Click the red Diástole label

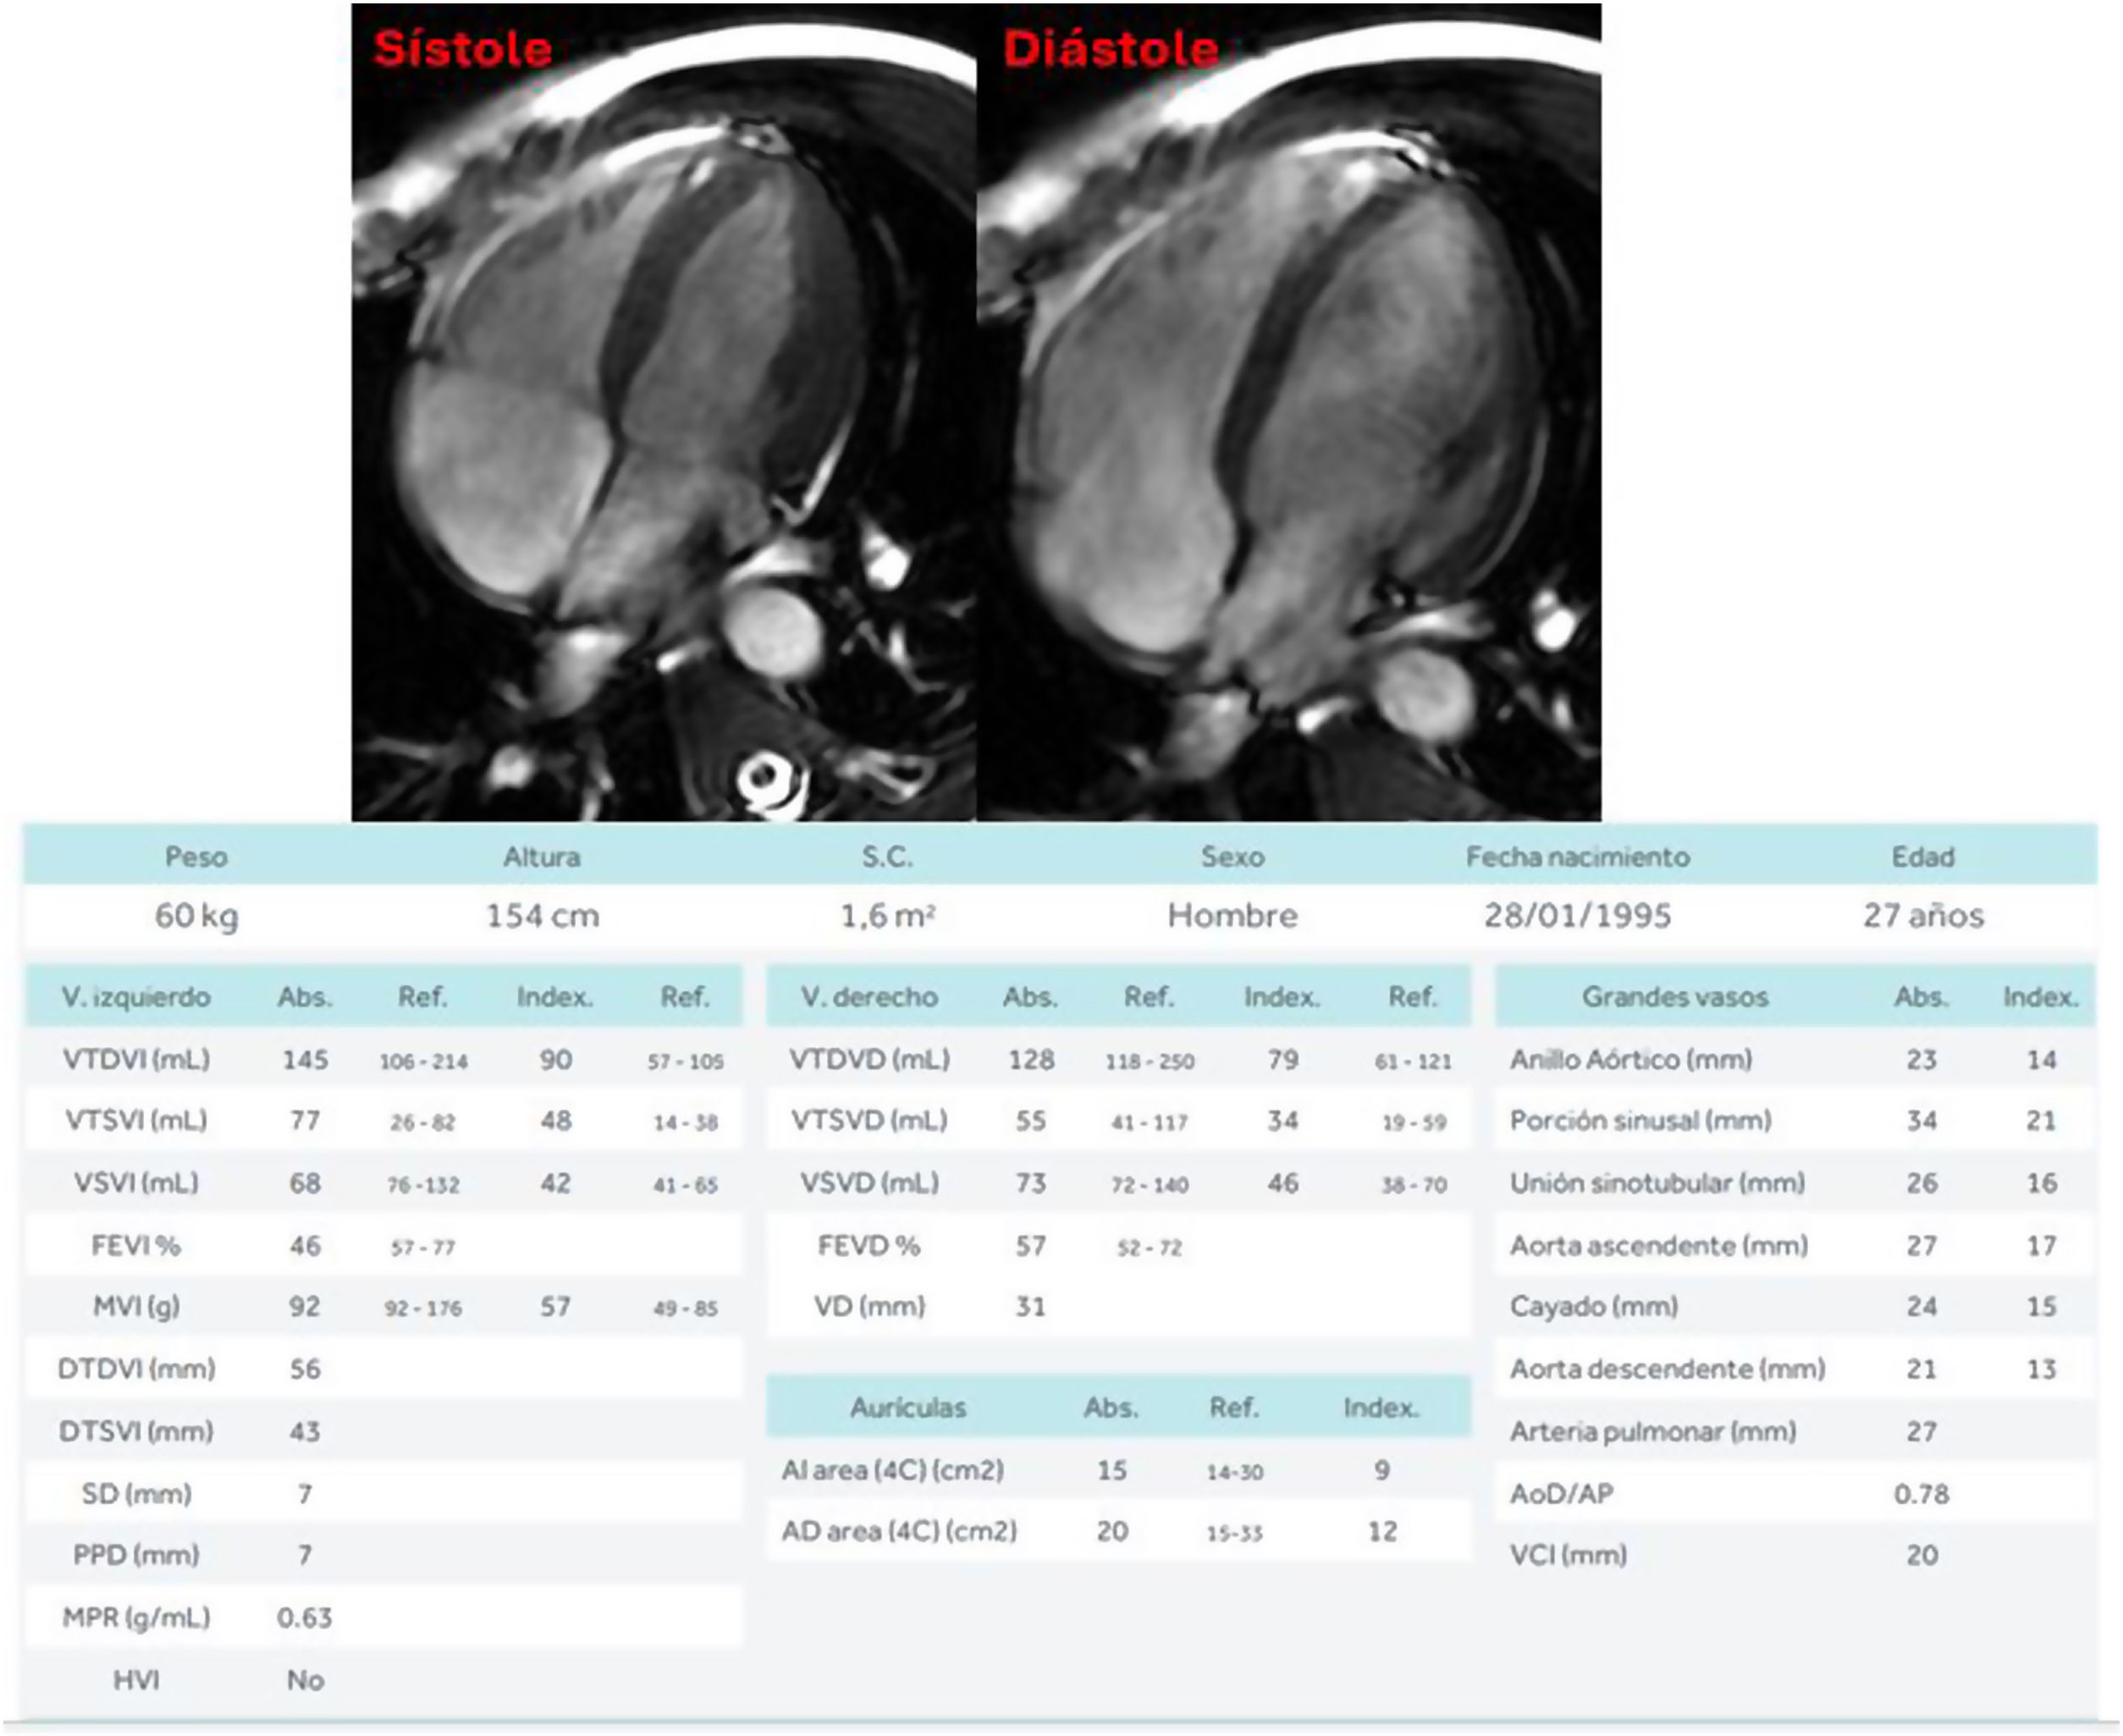pyautogui.click(x=1110, y=49)
